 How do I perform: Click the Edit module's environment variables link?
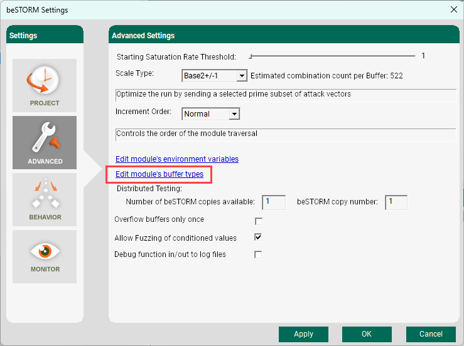tap(177, 159)
